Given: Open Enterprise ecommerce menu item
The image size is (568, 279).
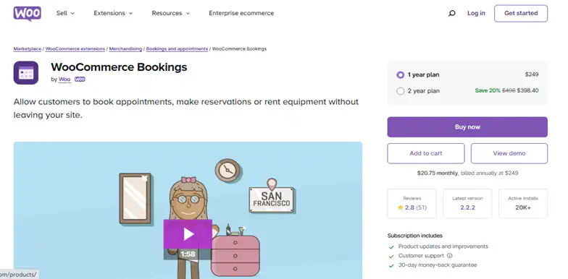Looking at the screenshot, I should pyautogui.click(x=241, y=13).
